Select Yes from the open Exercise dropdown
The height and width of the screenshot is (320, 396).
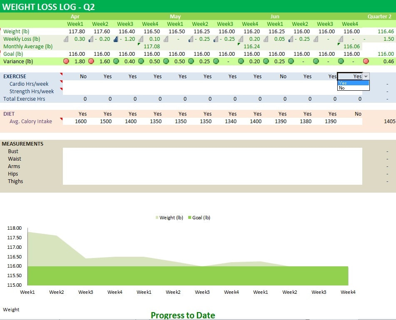[343, 83]
